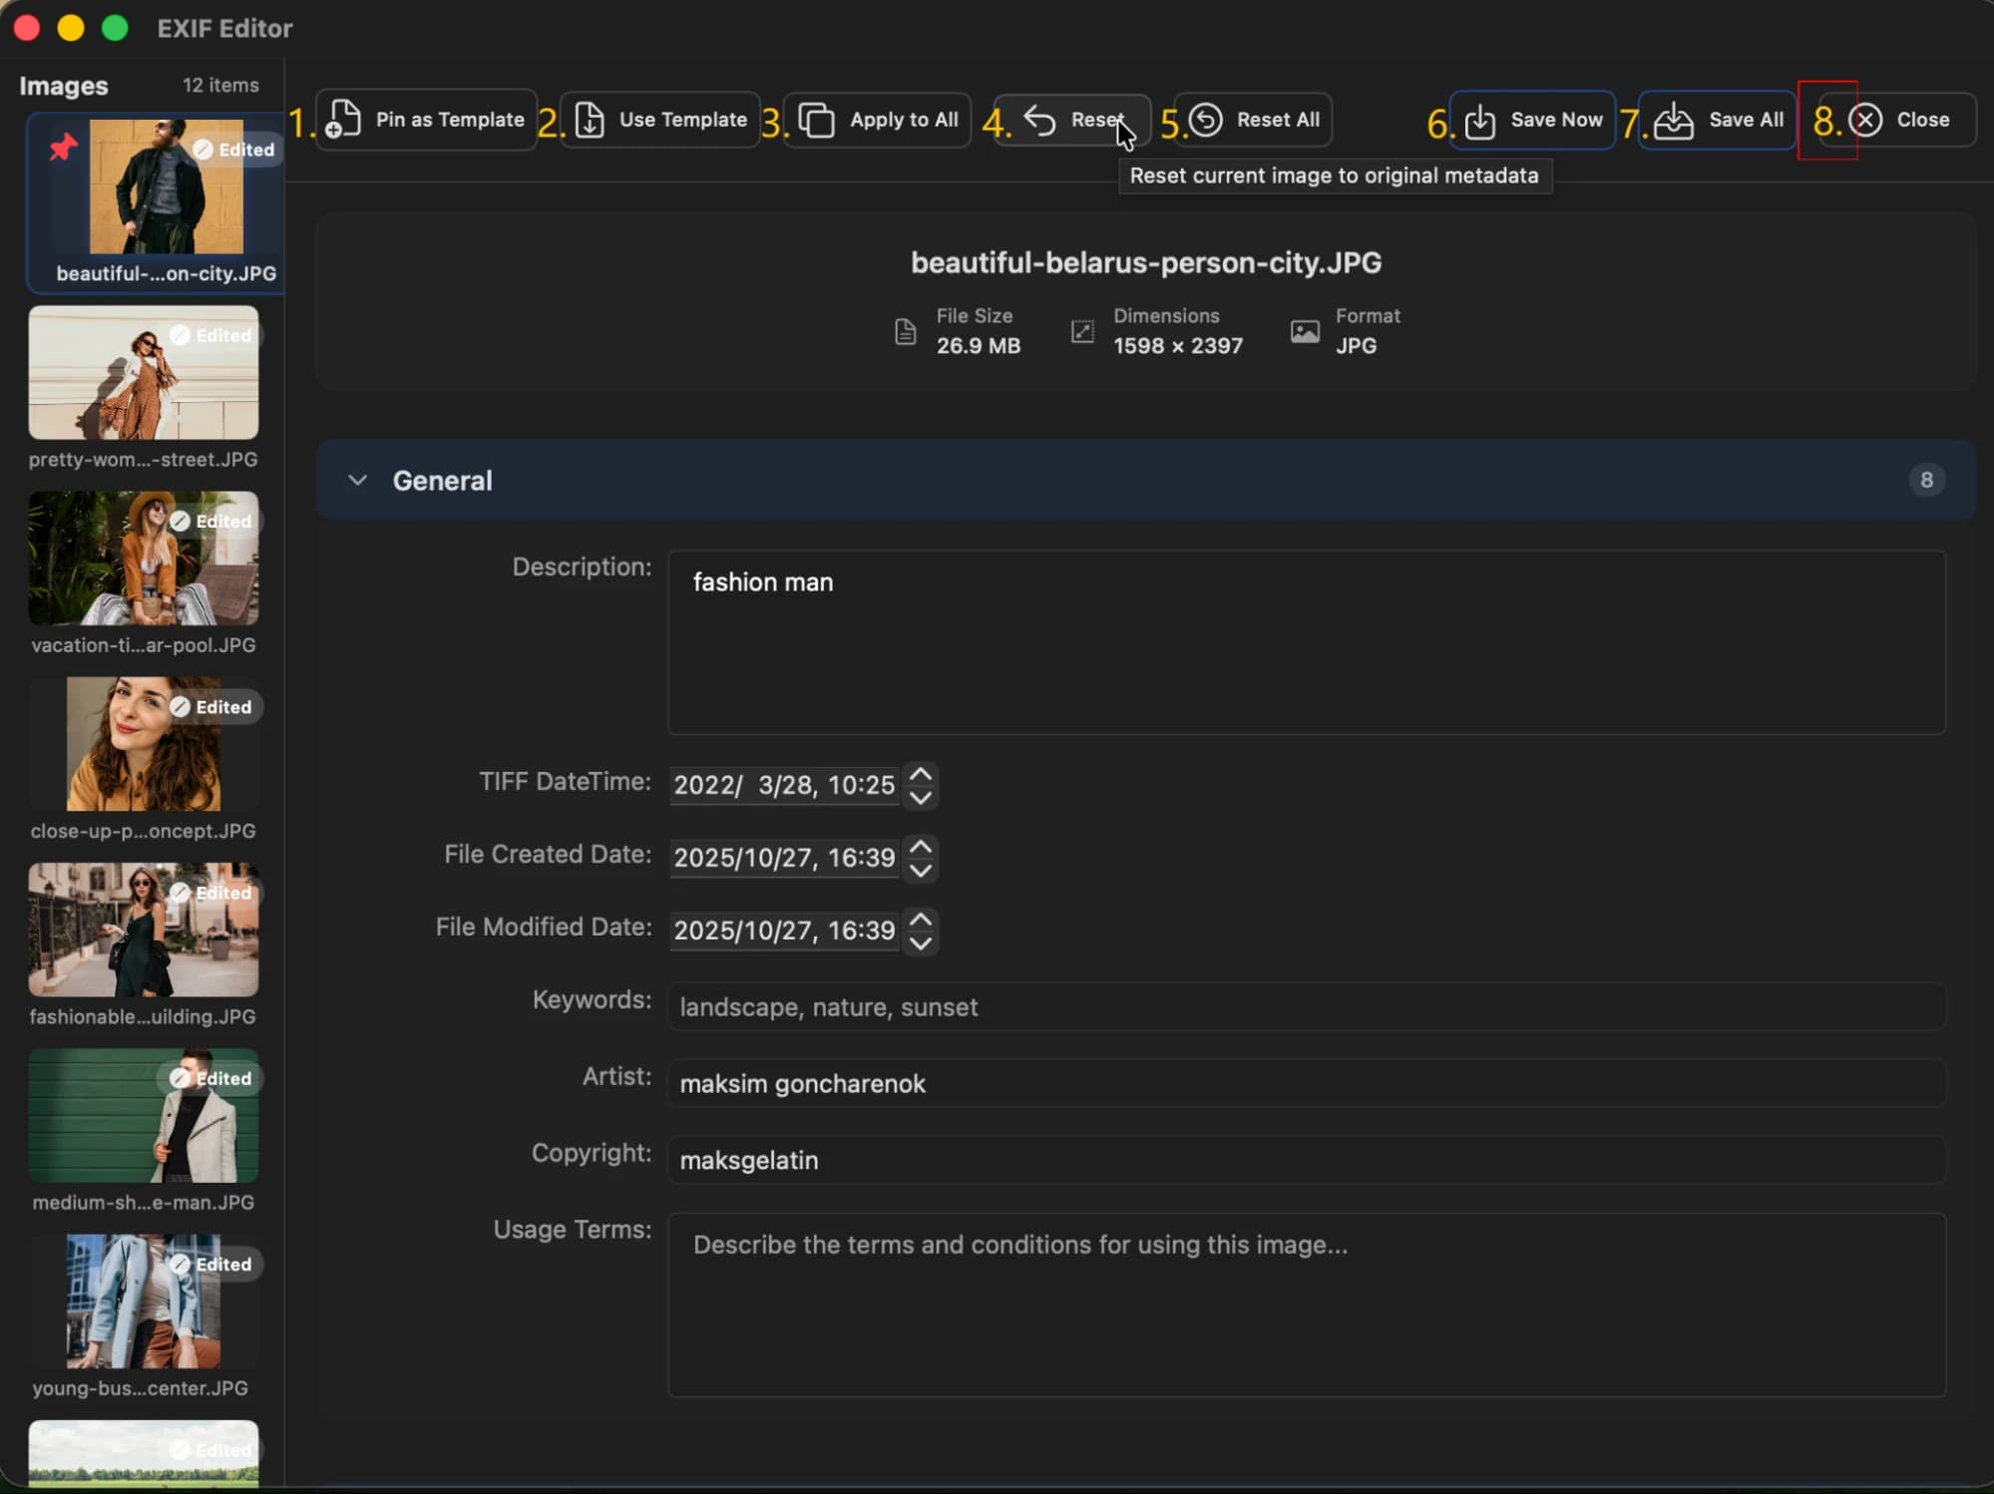Click the red pin on first thumbnail
The width and height of the screenshot is (1994, 1494).
[x=63, y=149]
